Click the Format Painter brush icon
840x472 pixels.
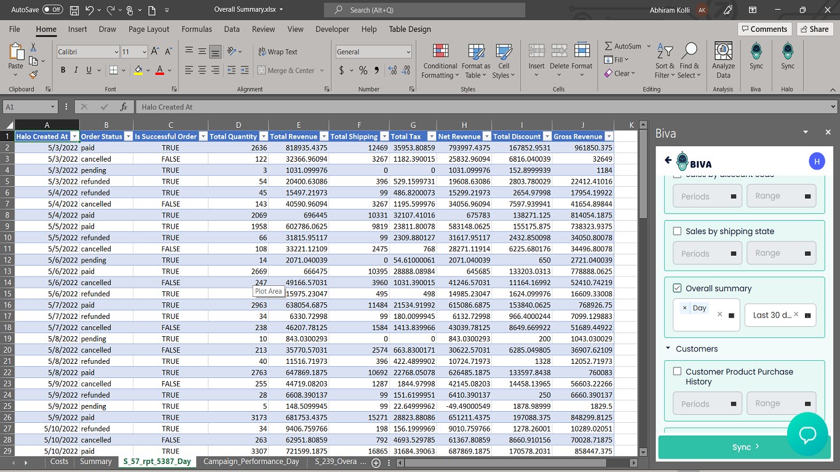33,74
